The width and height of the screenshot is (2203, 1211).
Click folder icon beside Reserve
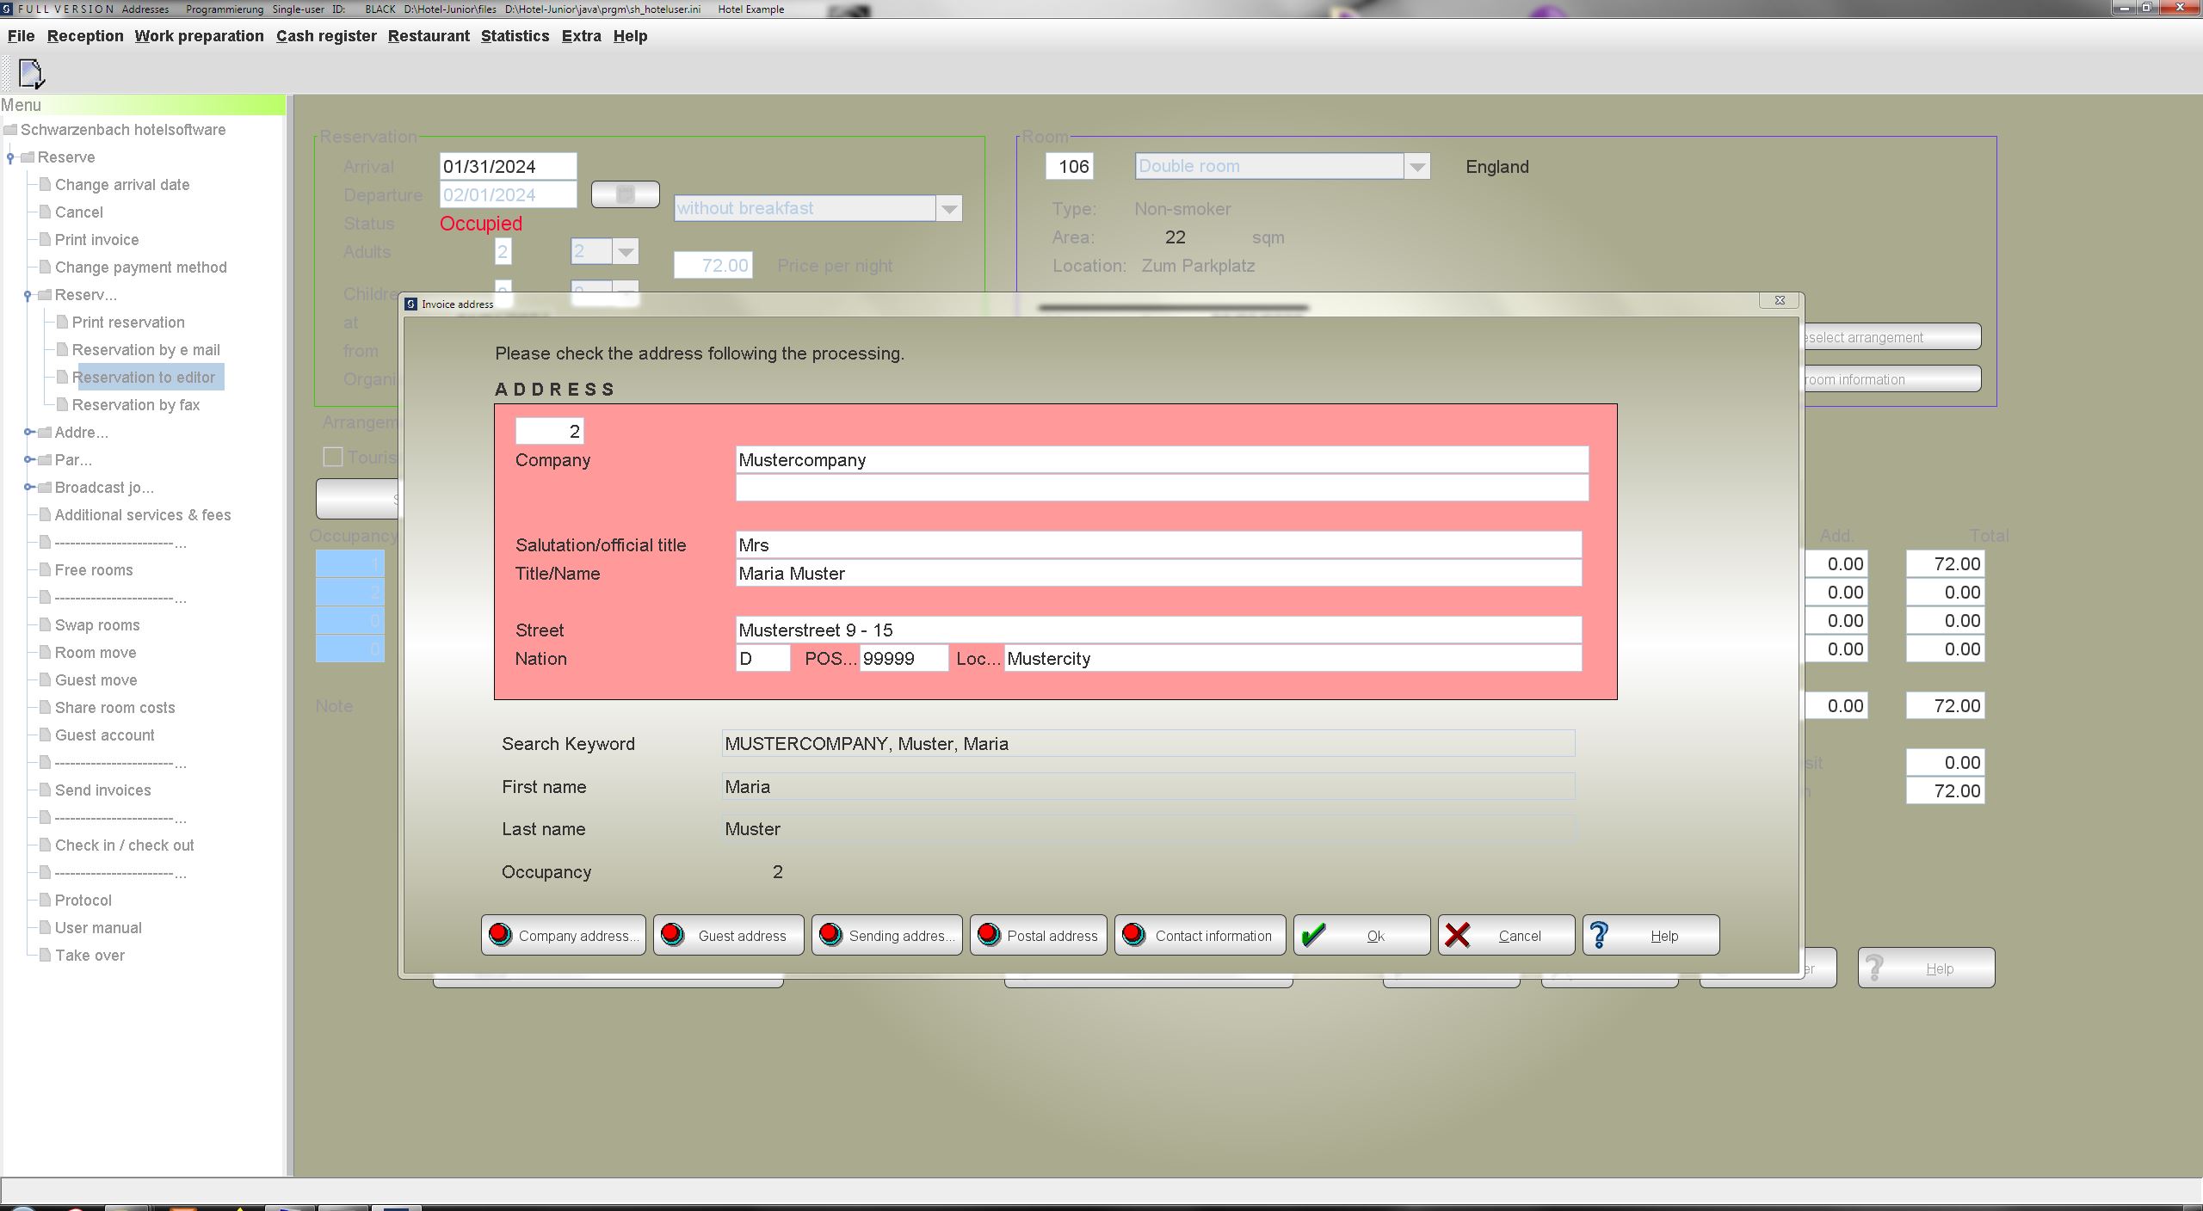tap(28, 157)
